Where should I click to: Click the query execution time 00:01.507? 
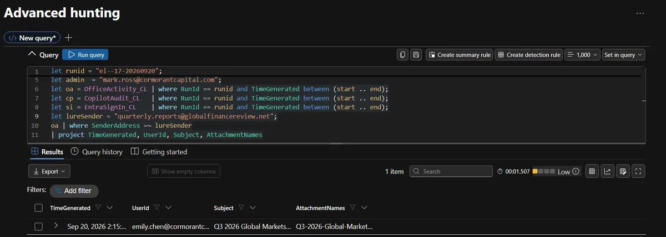click(x=513, y=172)
